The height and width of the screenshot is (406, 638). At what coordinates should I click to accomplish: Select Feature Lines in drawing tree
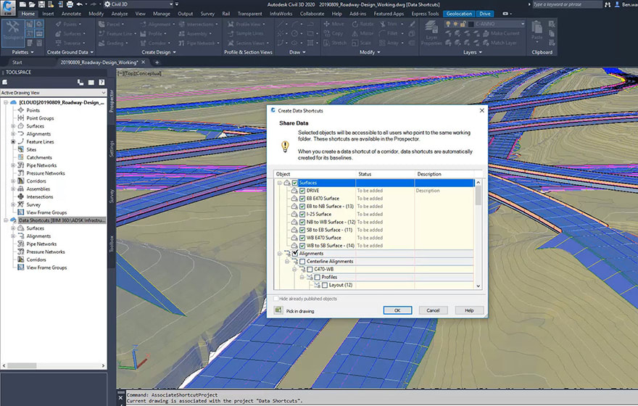point(40,141)
